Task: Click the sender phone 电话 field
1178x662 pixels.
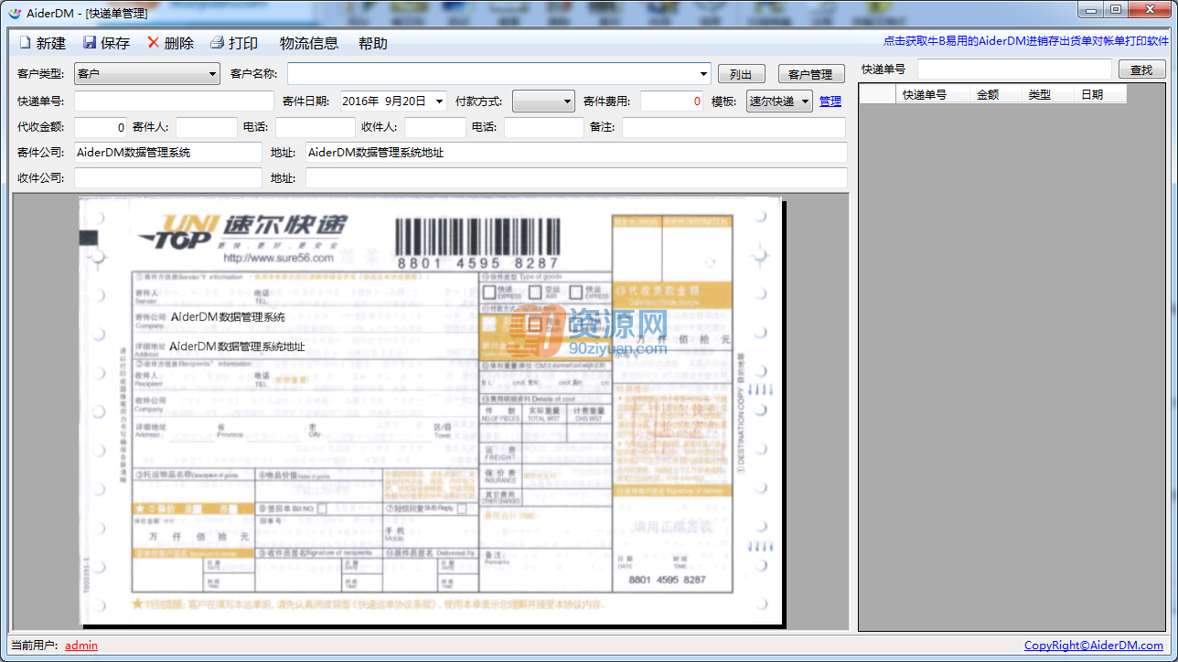Action: pyautogui.click(x=316, y=127)
